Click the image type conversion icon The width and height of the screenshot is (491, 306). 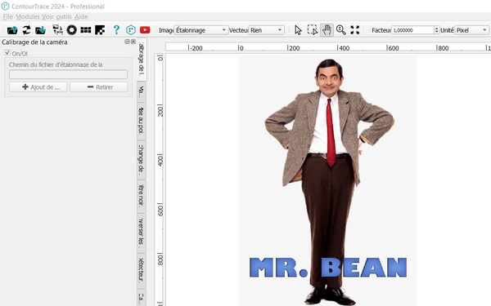tap(57, 30)
